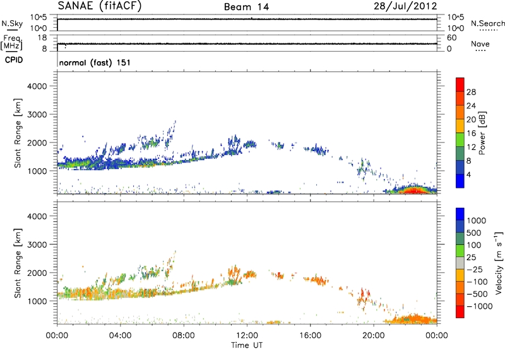Image resolution: width=505 pixels, height=349 pixels.
Task: Click the Slant Range label of velocity panel
Action: [x=18, y=263]
